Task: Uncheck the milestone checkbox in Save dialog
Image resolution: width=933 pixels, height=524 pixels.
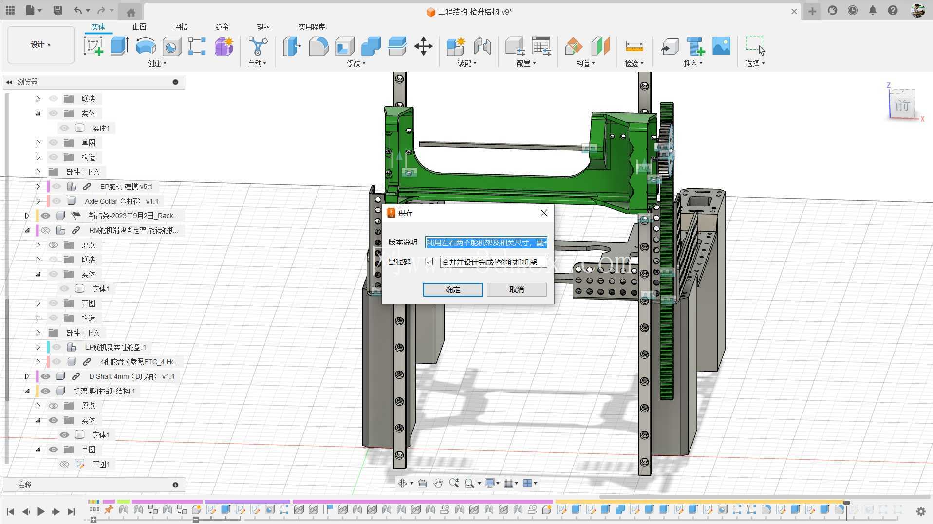Action: coord(429,262)
